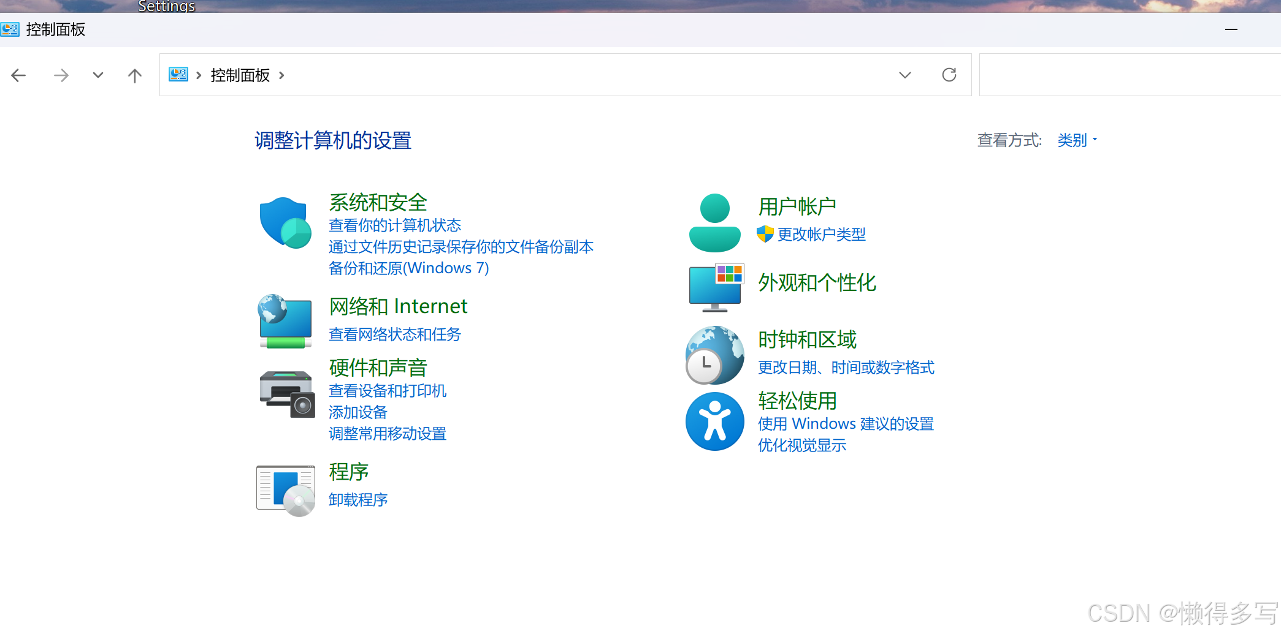
Task: Open the 程序 category heading
Action: pyautogui.click(x=349, y=472)
